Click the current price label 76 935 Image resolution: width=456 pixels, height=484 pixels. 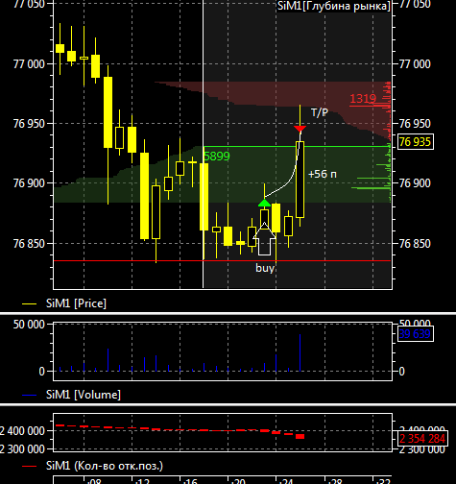tap(416, 141)
